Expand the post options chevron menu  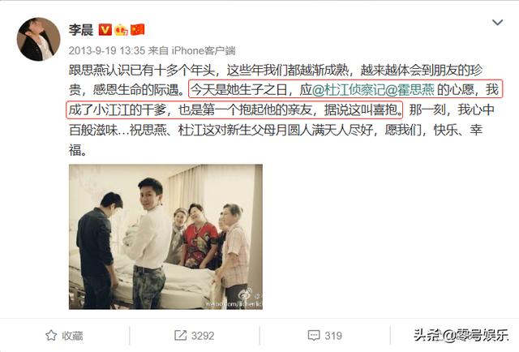(497, 23)
